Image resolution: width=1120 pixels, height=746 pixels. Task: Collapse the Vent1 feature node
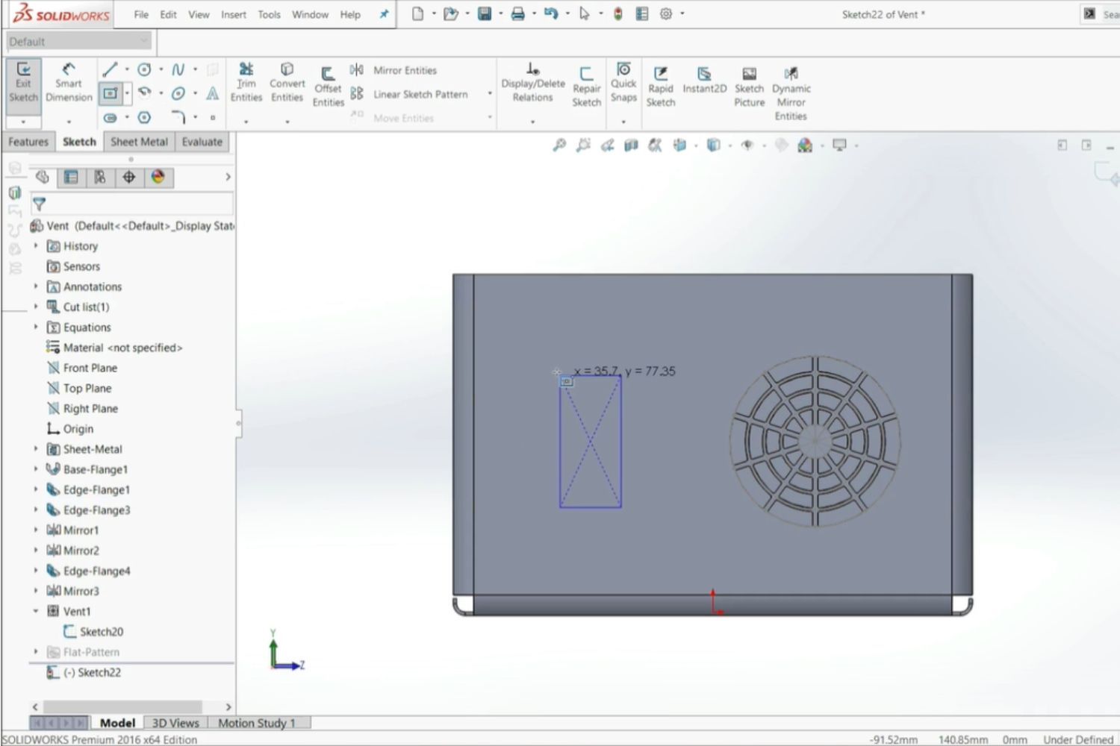coord(36,611)
